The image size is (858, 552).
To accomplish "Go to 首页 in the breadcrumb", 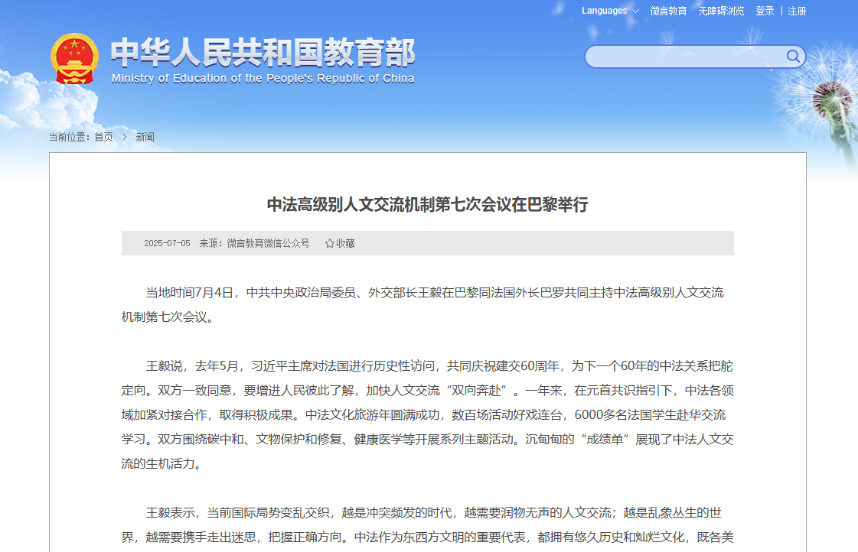I will [x=103, y=138].
